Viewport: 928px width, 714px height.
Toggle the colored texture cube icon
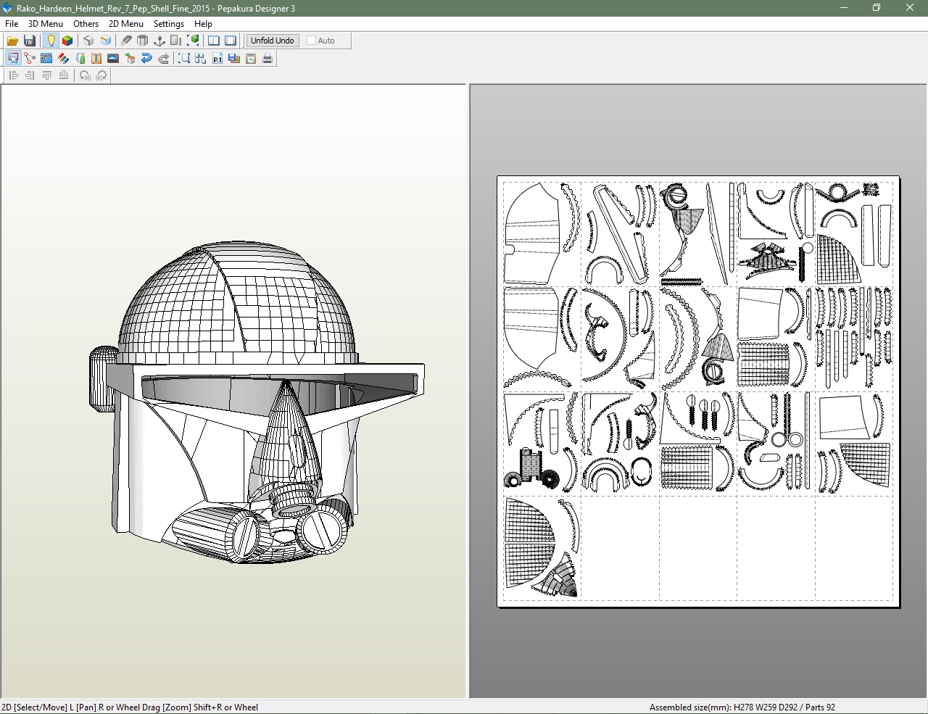coord(67,41)
